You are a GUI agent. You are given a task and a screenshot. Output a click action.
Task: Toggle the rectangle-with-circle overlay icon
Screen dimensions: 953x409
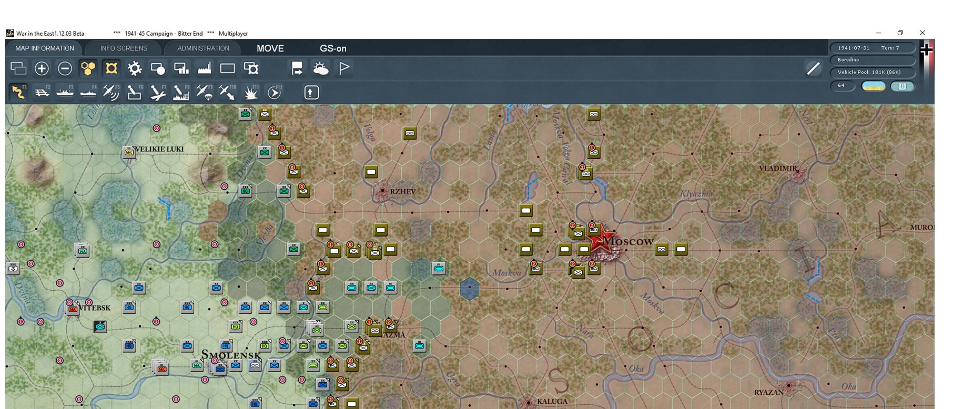[x=158, y=68]
